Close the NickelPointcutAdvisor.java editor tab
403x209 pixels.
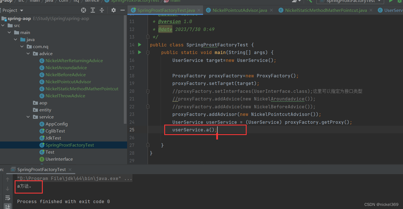pos(272,10)
